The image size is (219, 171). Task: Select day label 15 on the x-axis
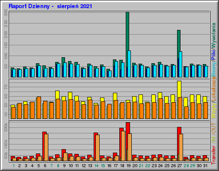coord(103,166)
